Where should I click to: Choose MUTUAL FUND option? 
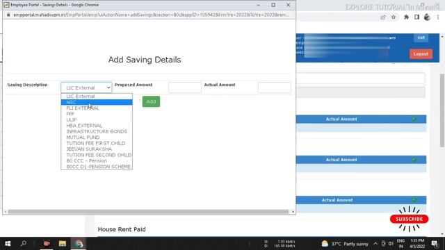(x=97, y=137)
